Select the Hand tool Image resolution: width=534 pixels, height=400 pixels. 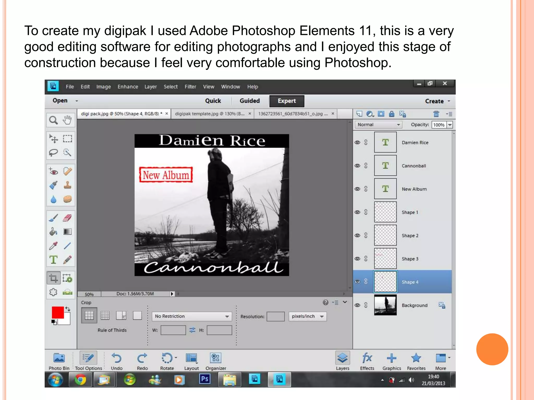(x=67, y=120)
